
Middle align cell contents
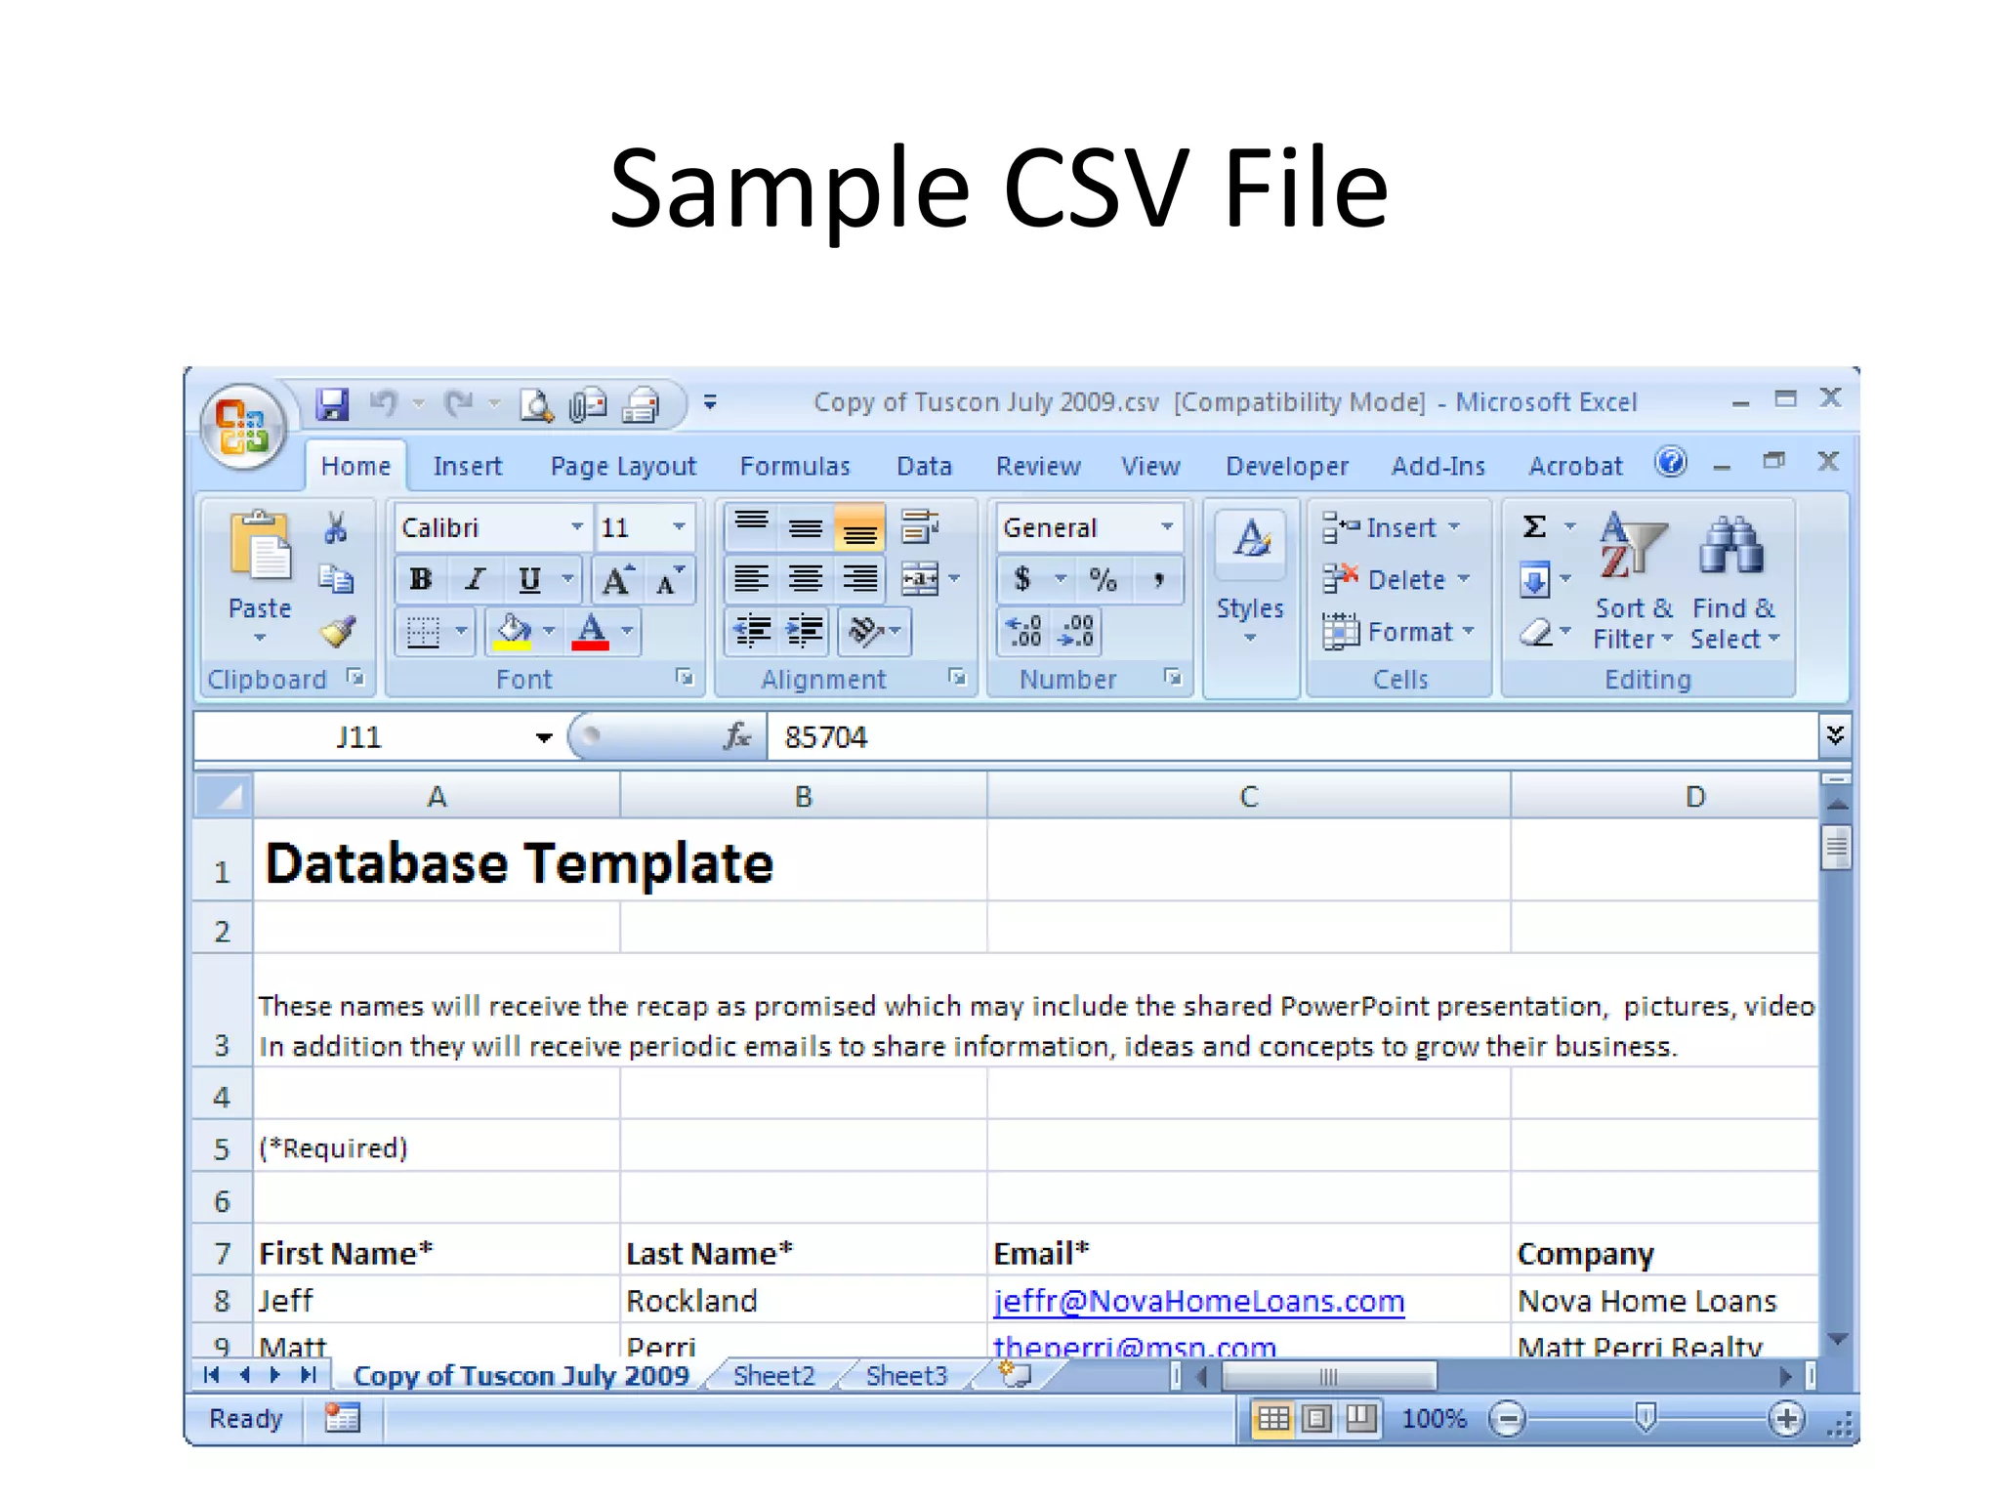(806, 527)
